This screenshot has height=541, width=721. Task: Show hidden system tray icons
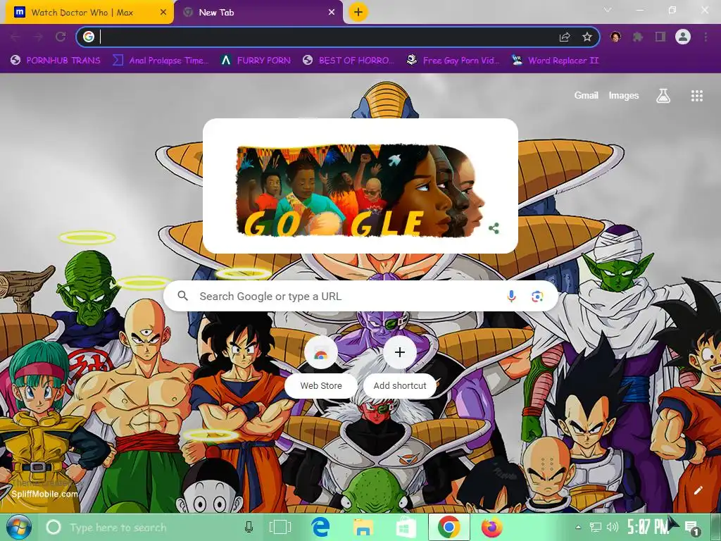(578, 527)
